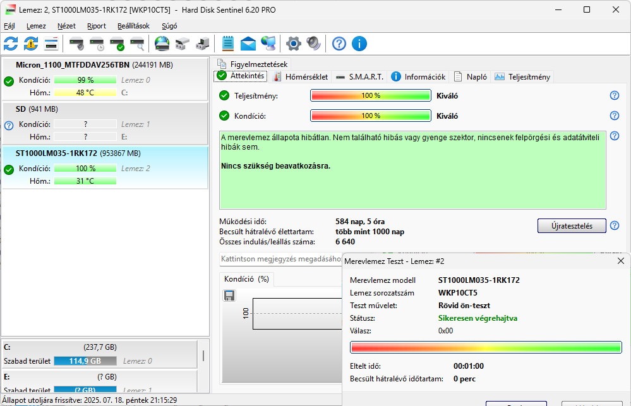Click the refresh icon with yellow warning sign
The width and height of the screenshot is (631, 406).
(x=31, y=44)
